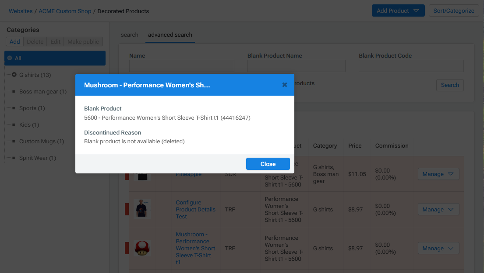Click the $11.05 price cell
The width and height of the screenshot is (484, 273).
(357, 174)
